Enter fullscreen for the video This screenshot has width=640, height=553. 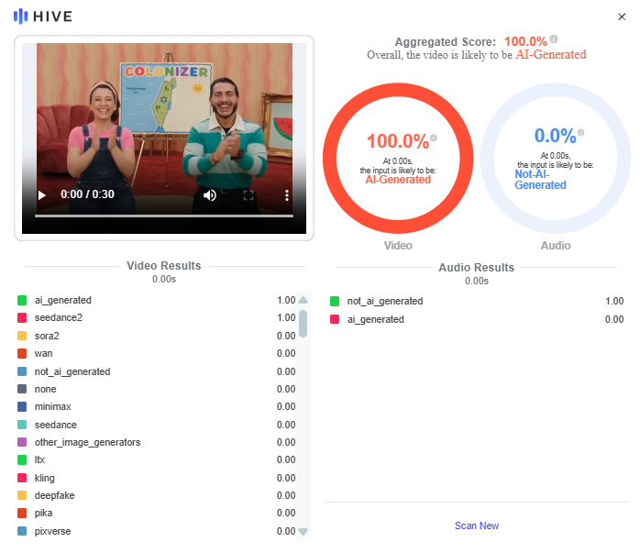coord(248,195)
